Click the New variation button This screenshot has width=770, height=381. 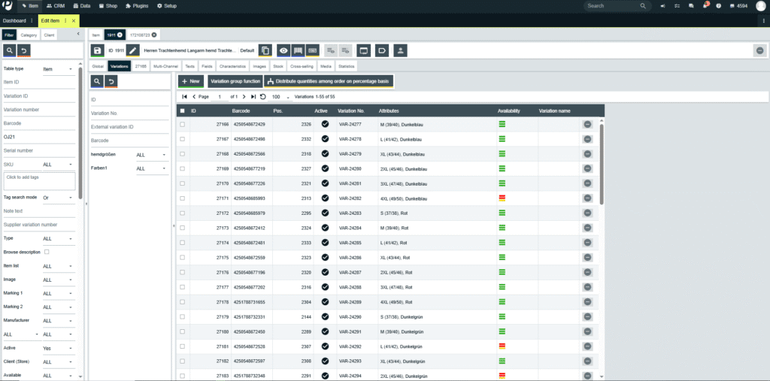click(190, 80)
